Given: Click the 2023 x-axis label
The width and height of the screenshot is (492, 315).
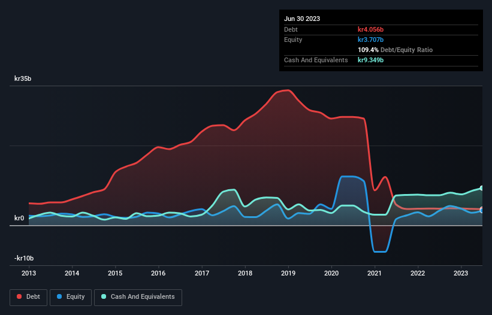Looking at the screenshot, I should 461,273.
